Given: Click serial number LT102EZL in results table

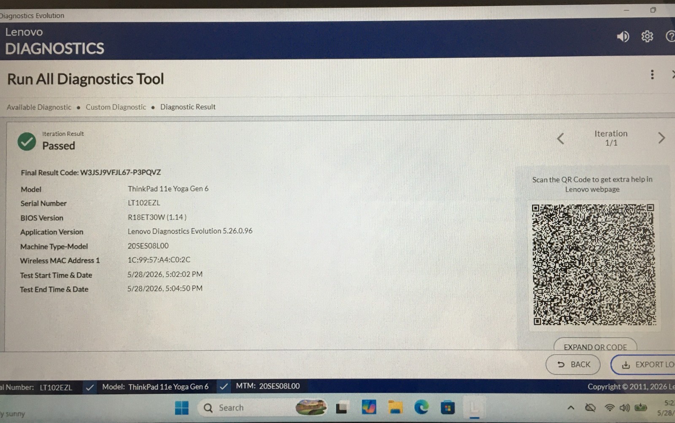Looking at the screenshot, I should [x=144, y=203].
